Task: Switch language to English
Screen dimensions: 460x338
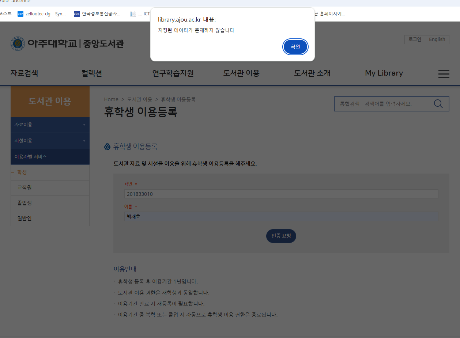Action: pyautogui.click(x=437, y=39)
